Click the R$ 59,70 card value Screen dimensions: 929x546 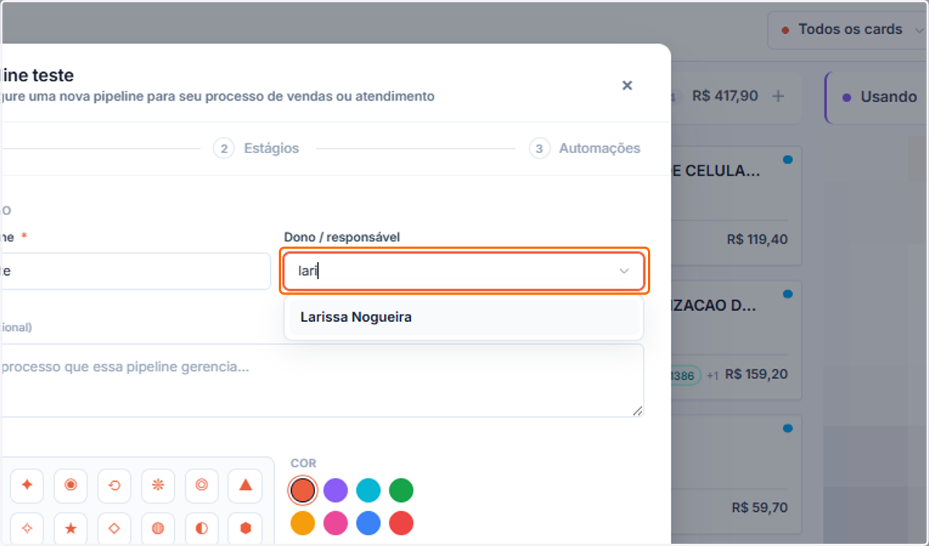(x=759, y=508)
